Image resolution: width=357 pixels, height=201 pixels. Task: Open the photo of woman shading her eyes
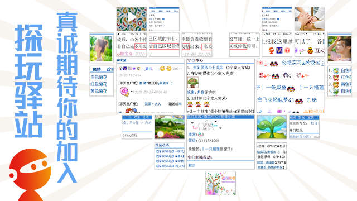pyautogui.click(x=340, y=49)
